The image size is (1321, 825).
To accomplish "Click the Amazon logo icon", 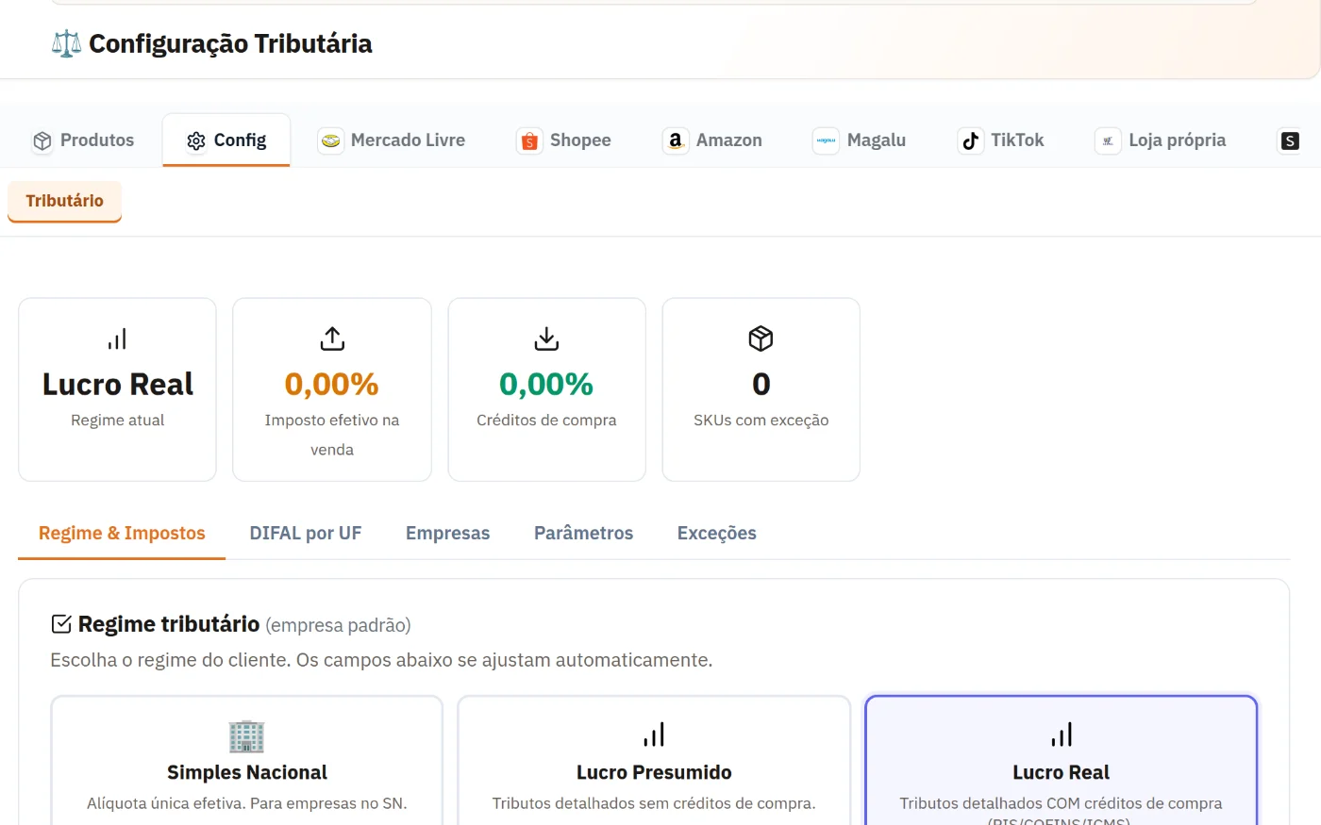I will point(676,140).
